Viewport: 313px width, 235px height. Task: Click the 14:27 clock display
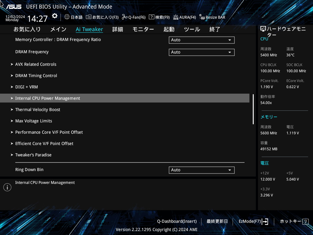[x=37, y=19]
